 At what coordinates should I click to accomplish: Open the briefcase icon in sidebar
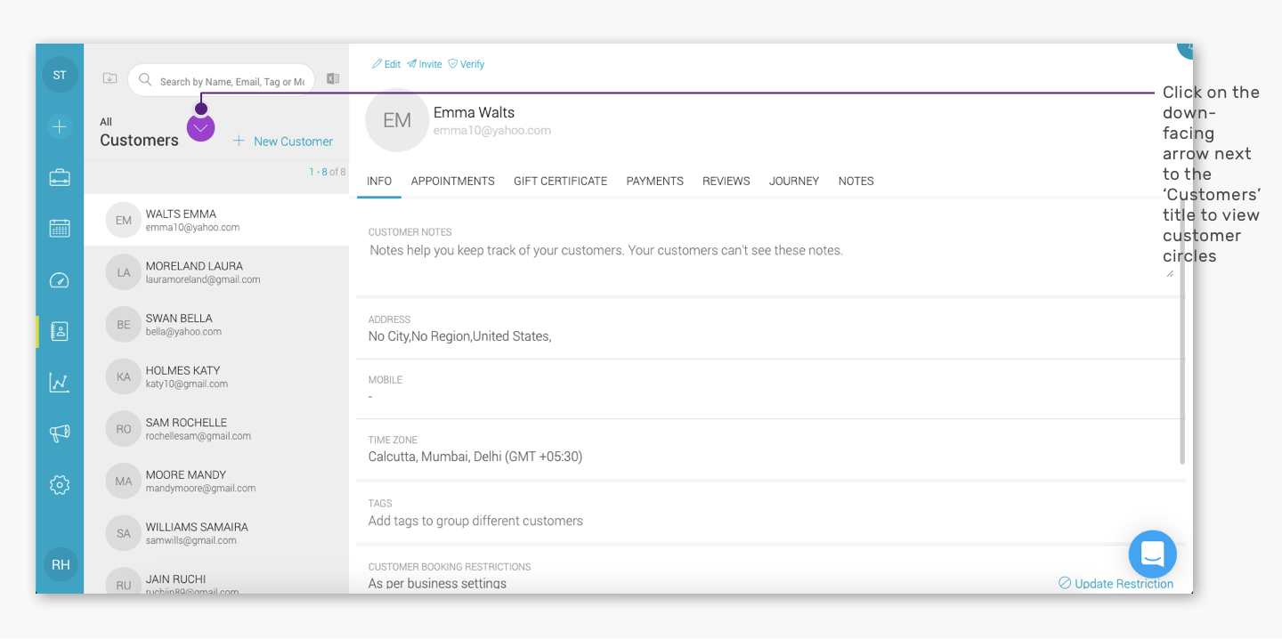pyautogui.click(x=60, y=177)
